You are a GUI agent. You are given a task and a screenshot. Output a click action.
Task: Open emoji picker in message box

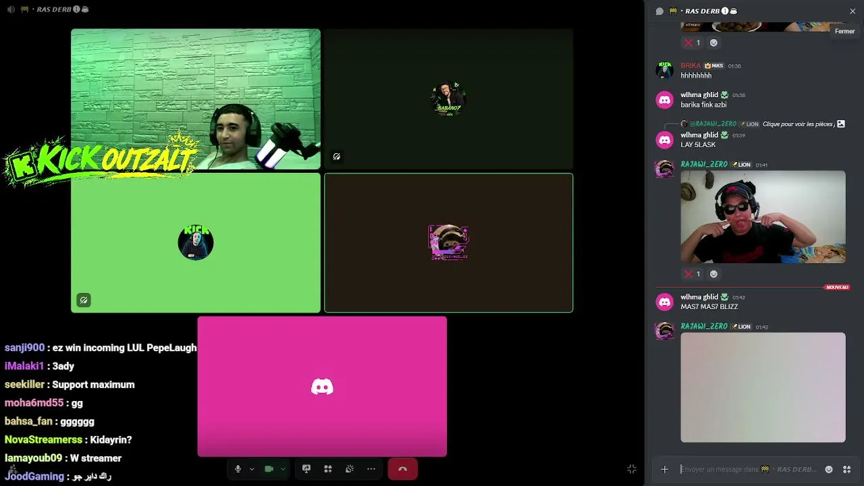(829, 469)
